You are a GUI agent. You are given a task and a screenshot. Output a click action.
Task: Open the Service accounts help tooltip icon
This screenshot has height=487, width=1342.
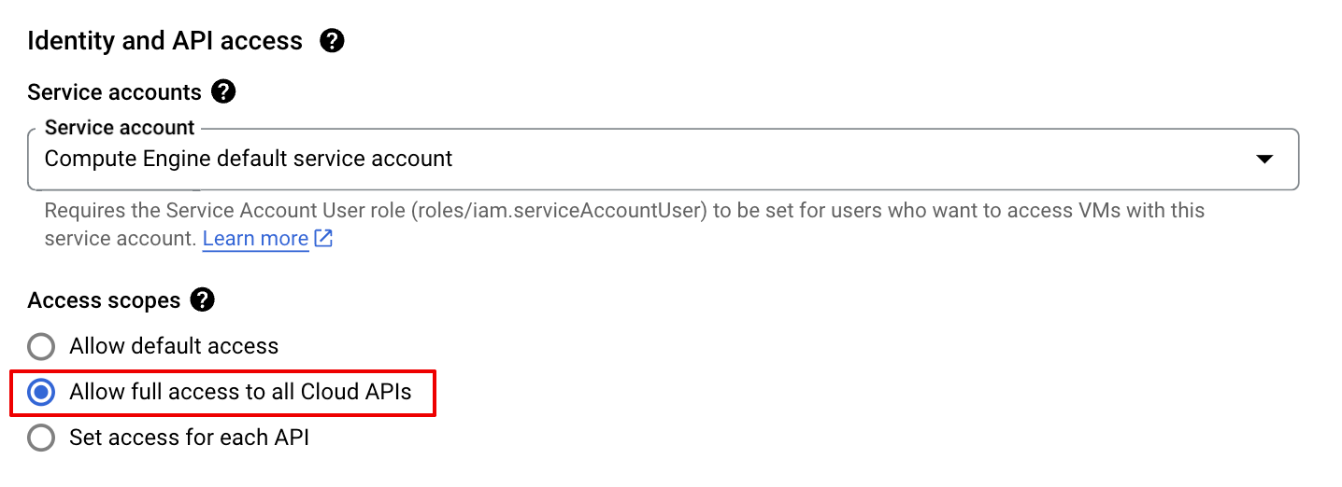tap(223, 92)
